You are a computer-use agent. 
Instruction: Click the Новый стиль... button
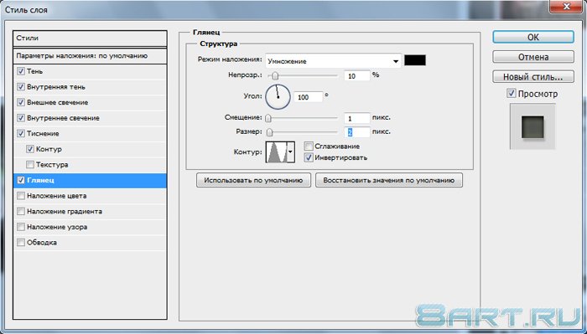[533, 77]
